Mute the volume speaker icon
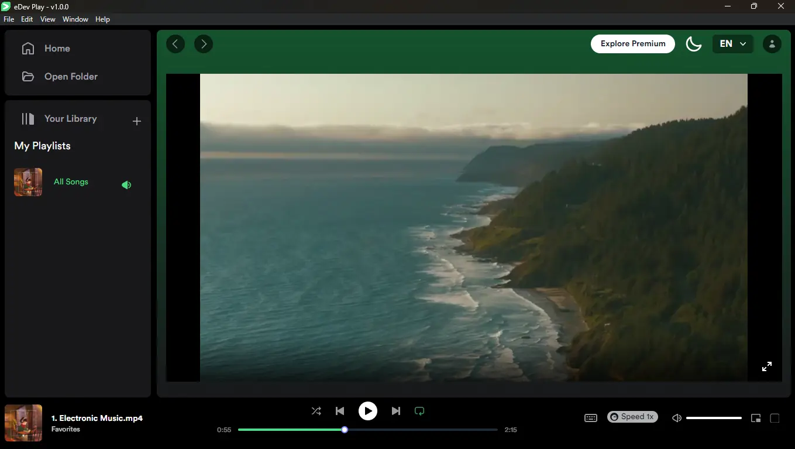This screenshot has width=795, height=449. 677,418
